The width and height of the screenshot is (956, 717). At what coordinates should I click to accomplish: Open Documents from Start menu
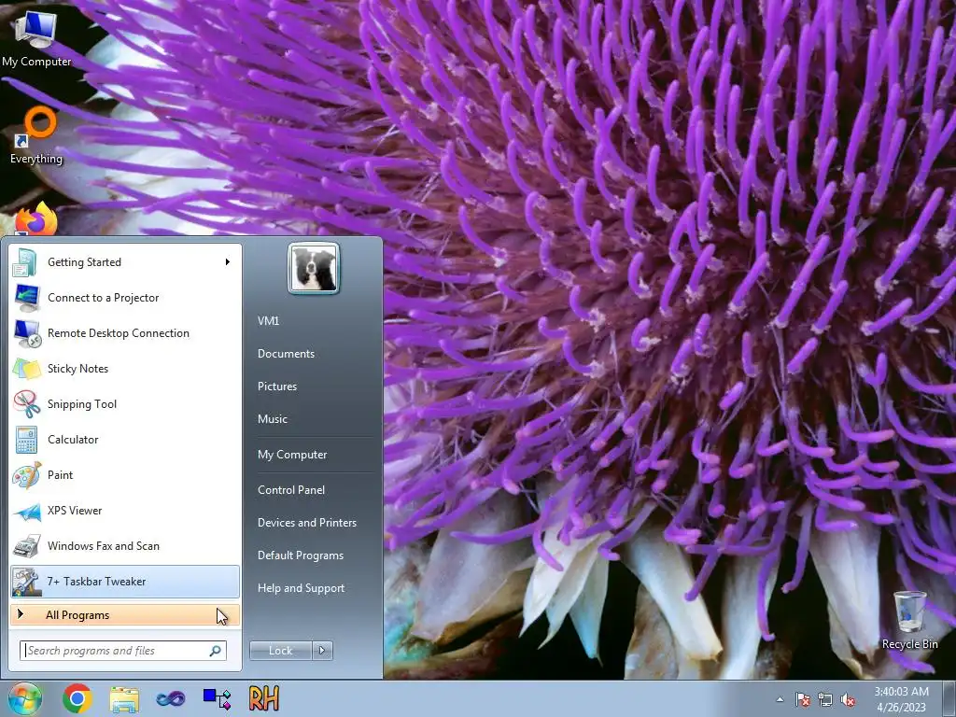(x=286, y=354)
